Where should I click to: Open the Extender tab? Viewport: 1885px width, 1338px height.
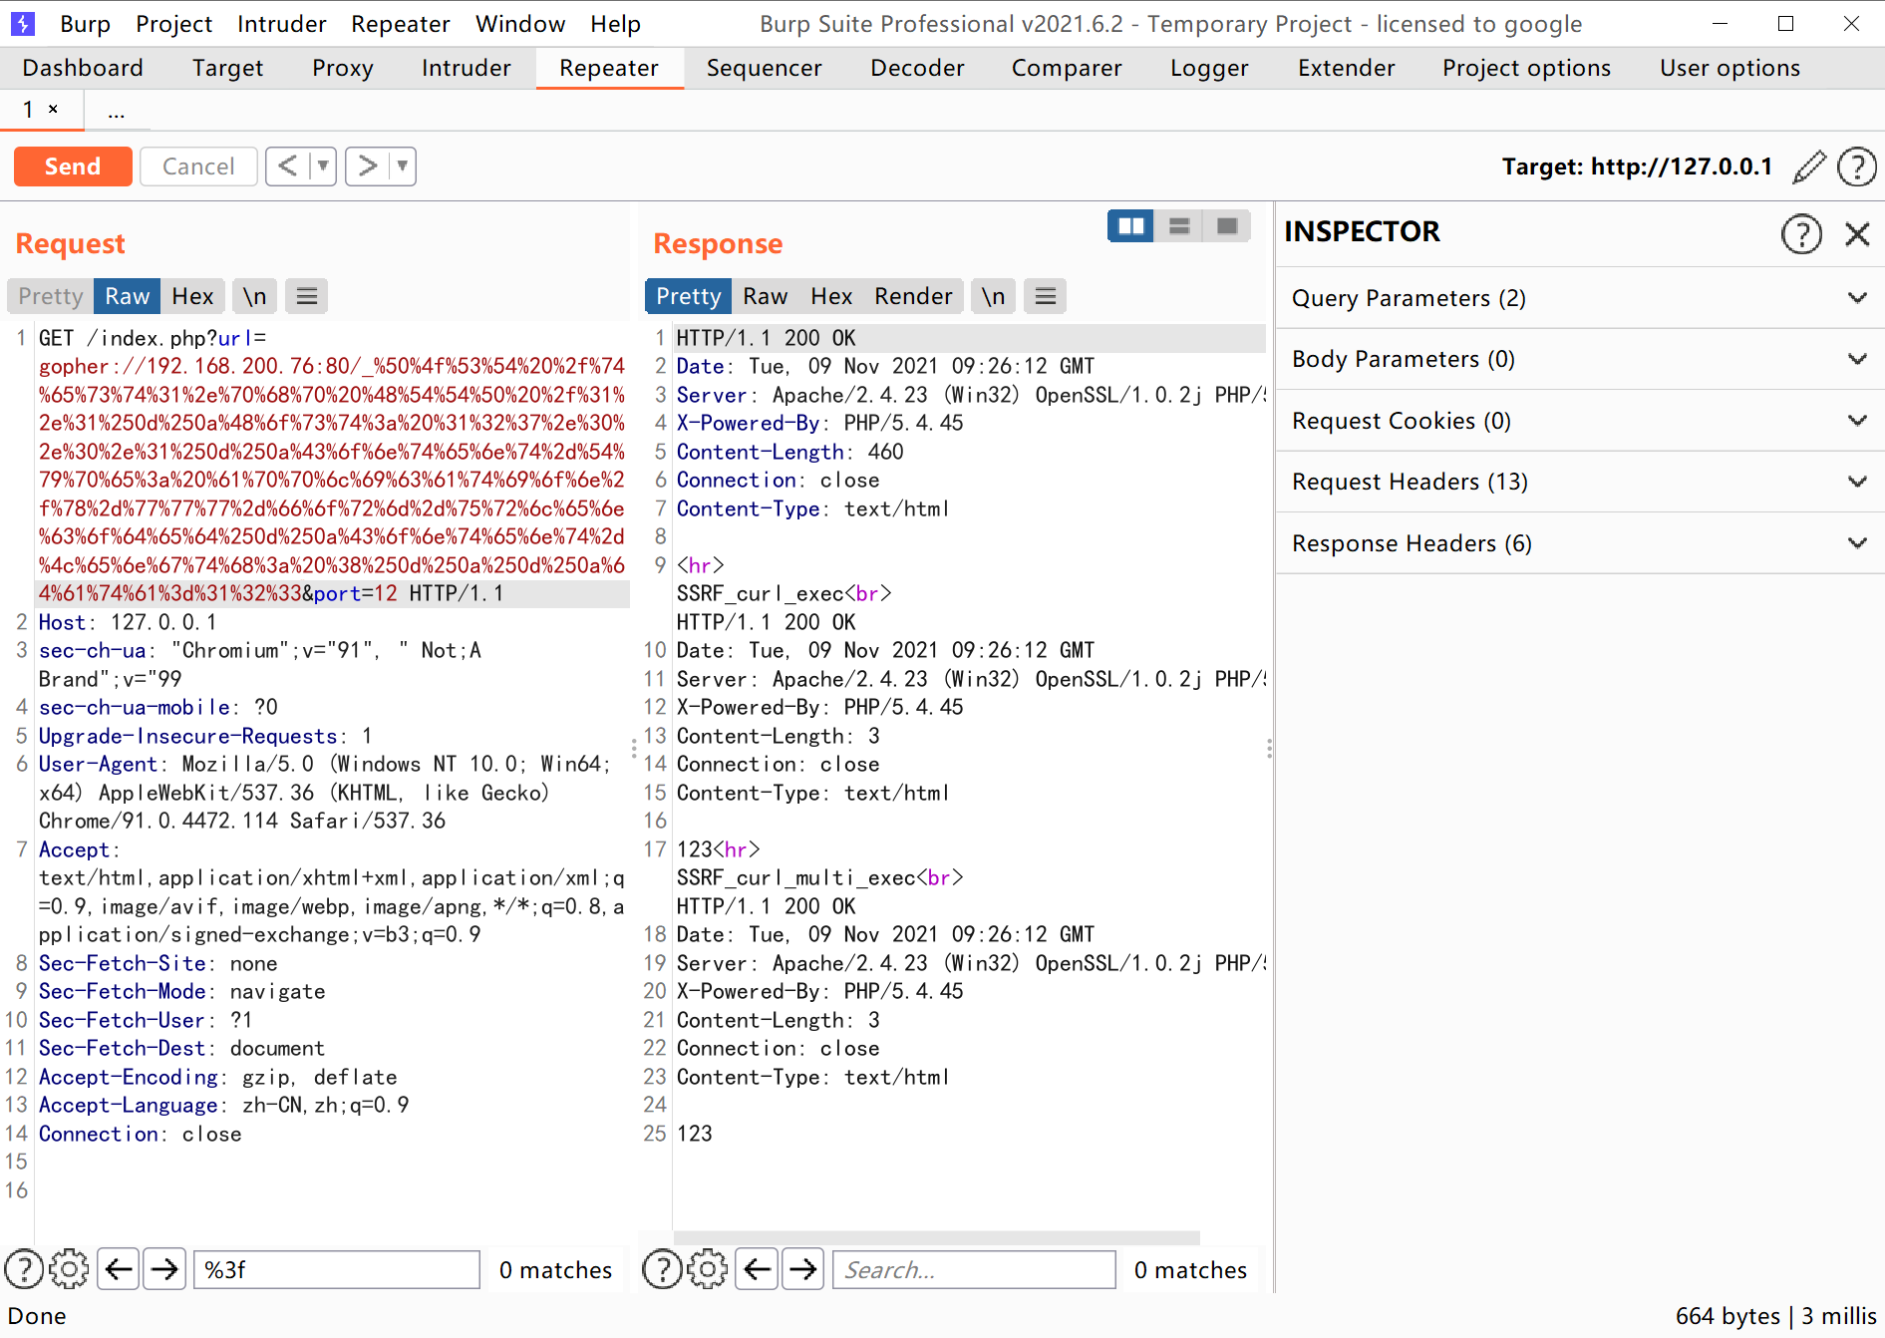pos(1347,68)
